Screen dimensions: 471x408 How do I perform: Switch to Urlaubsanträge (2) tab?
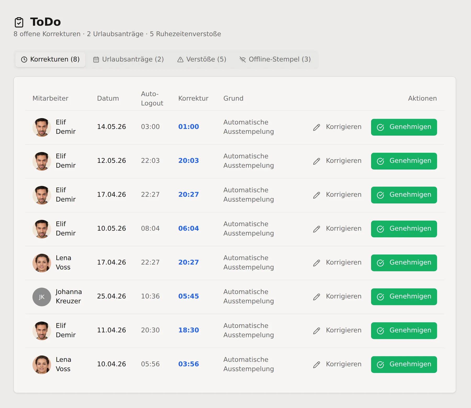(128, 60)
